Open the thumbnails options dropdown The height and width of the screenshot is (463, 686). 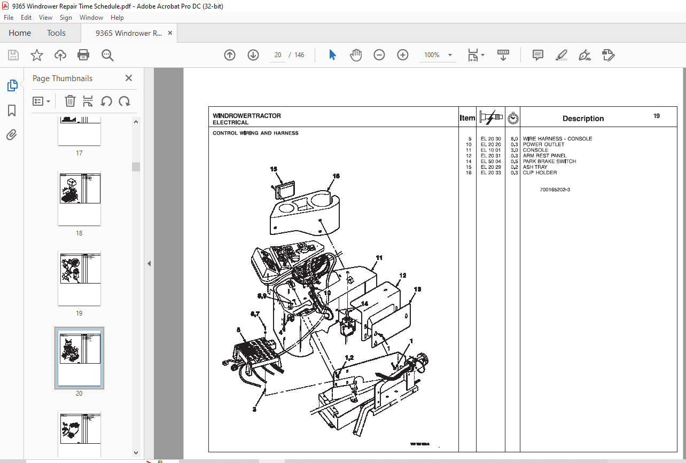click(x=42, y=101)
